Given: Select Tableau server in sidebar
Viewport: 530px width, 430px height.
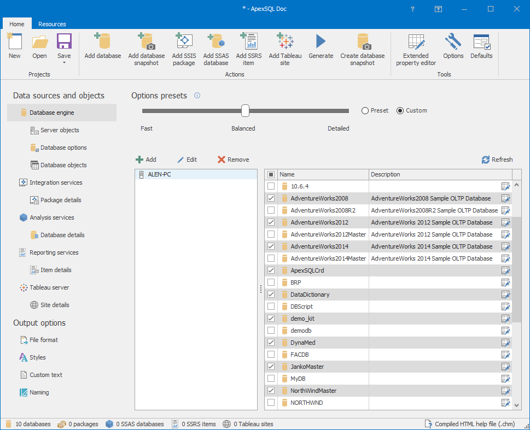Looking at the screenshot, I should (44, 287).
